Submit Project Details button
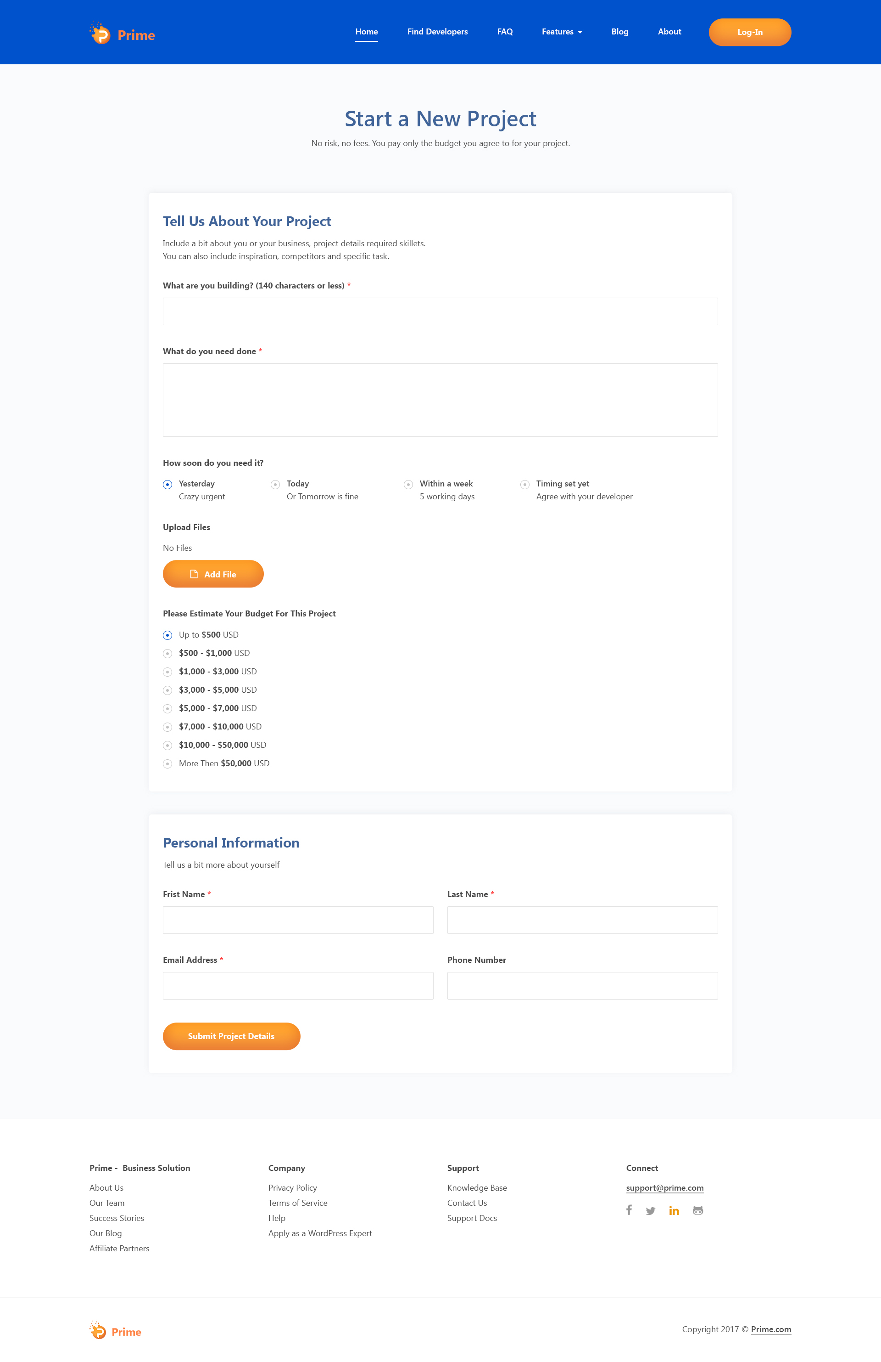The image size is (881, 1362). [x=232, y=1036]
